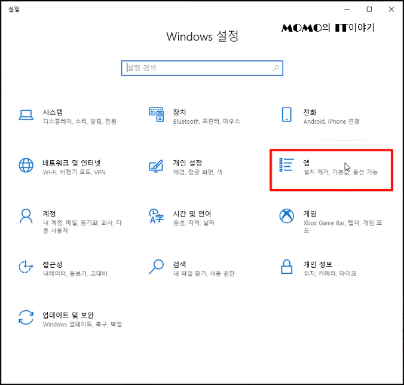This screenshot has height=385, width=404.
Task: Open the 시스템 laptop icon
Action: click(26, 115)
